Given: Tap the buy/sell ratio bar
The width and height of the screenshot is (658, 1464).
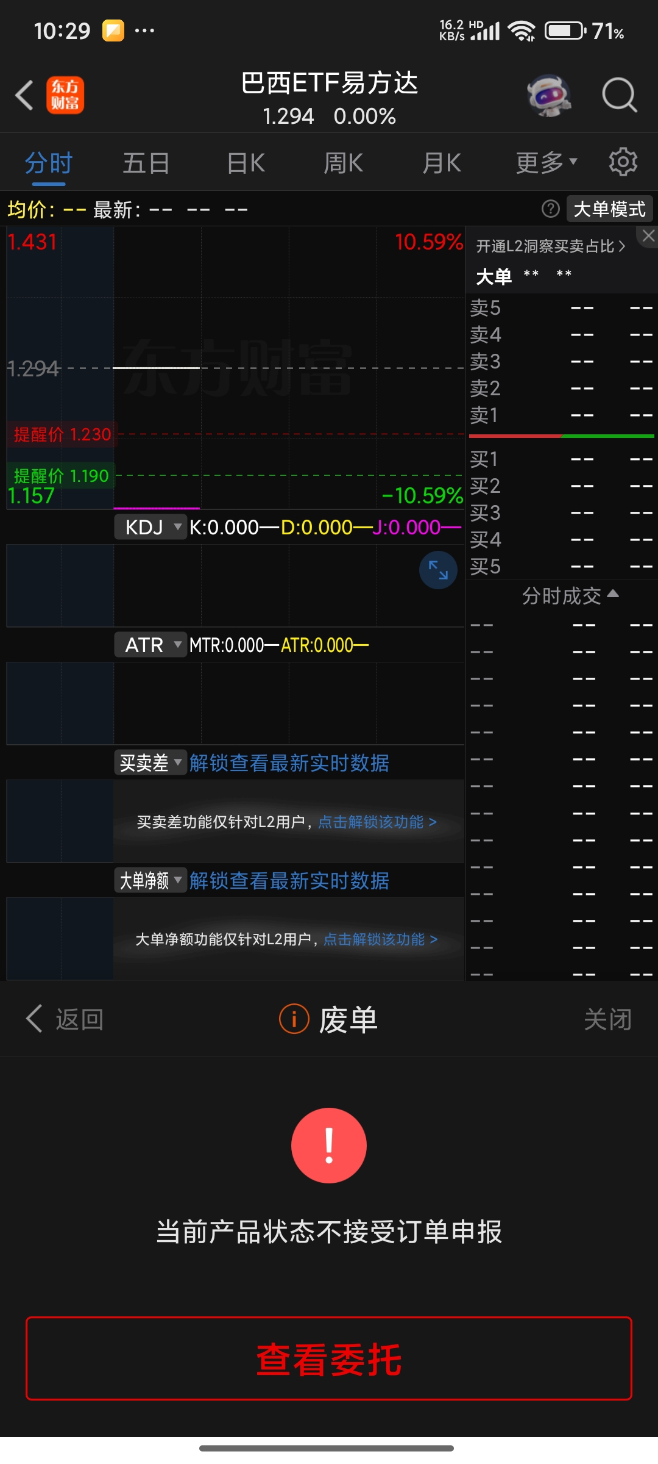Looking at the screenshot, I should tap(562, 436).
